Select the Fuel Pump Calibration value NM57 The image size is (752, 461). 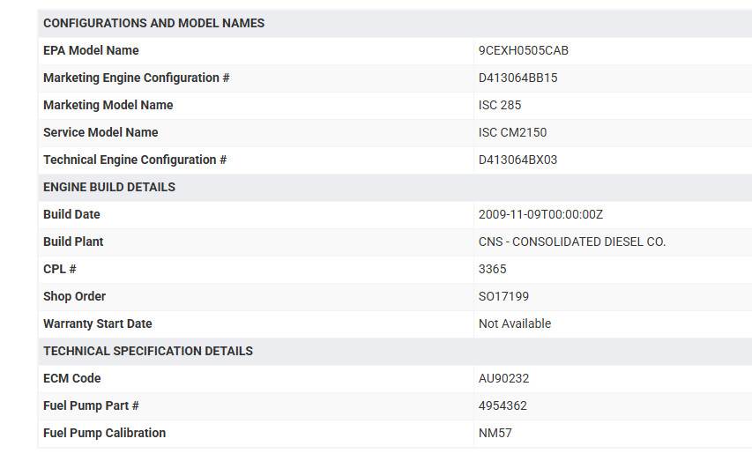click(495, 433)
